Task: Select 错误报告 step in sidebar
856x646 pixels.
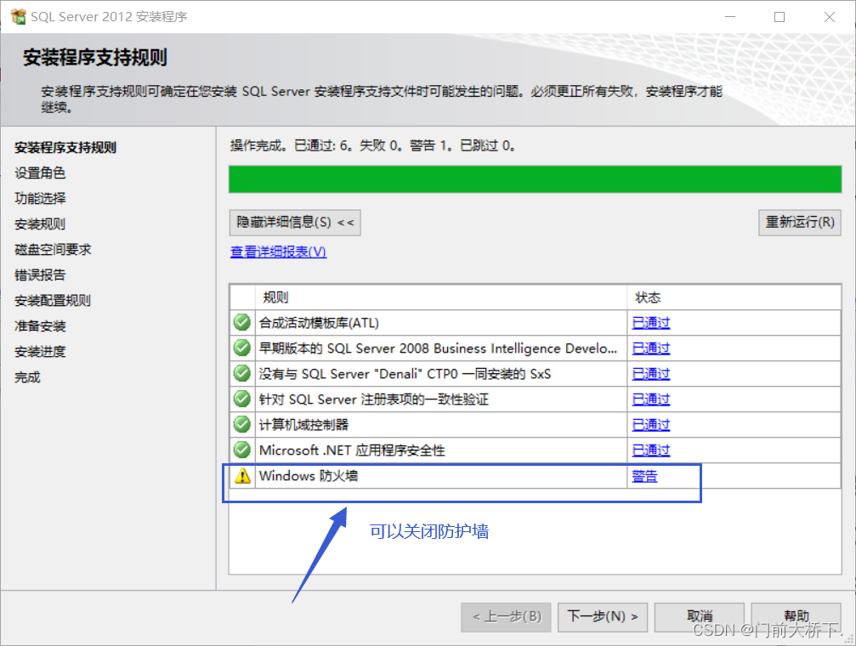Action: click(40, 275)
